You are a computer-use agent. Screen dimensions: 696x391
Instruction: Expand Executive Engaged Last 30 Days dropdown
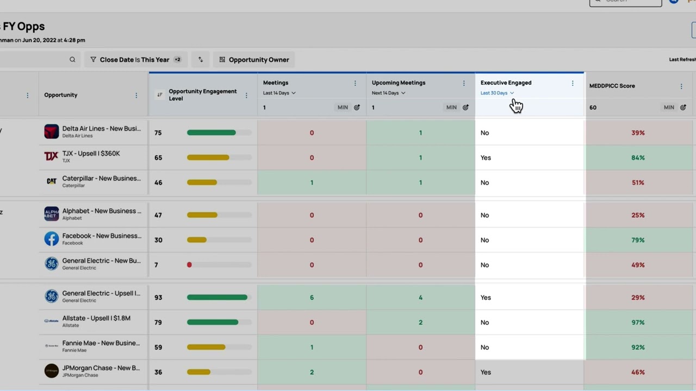pos(498,93)
